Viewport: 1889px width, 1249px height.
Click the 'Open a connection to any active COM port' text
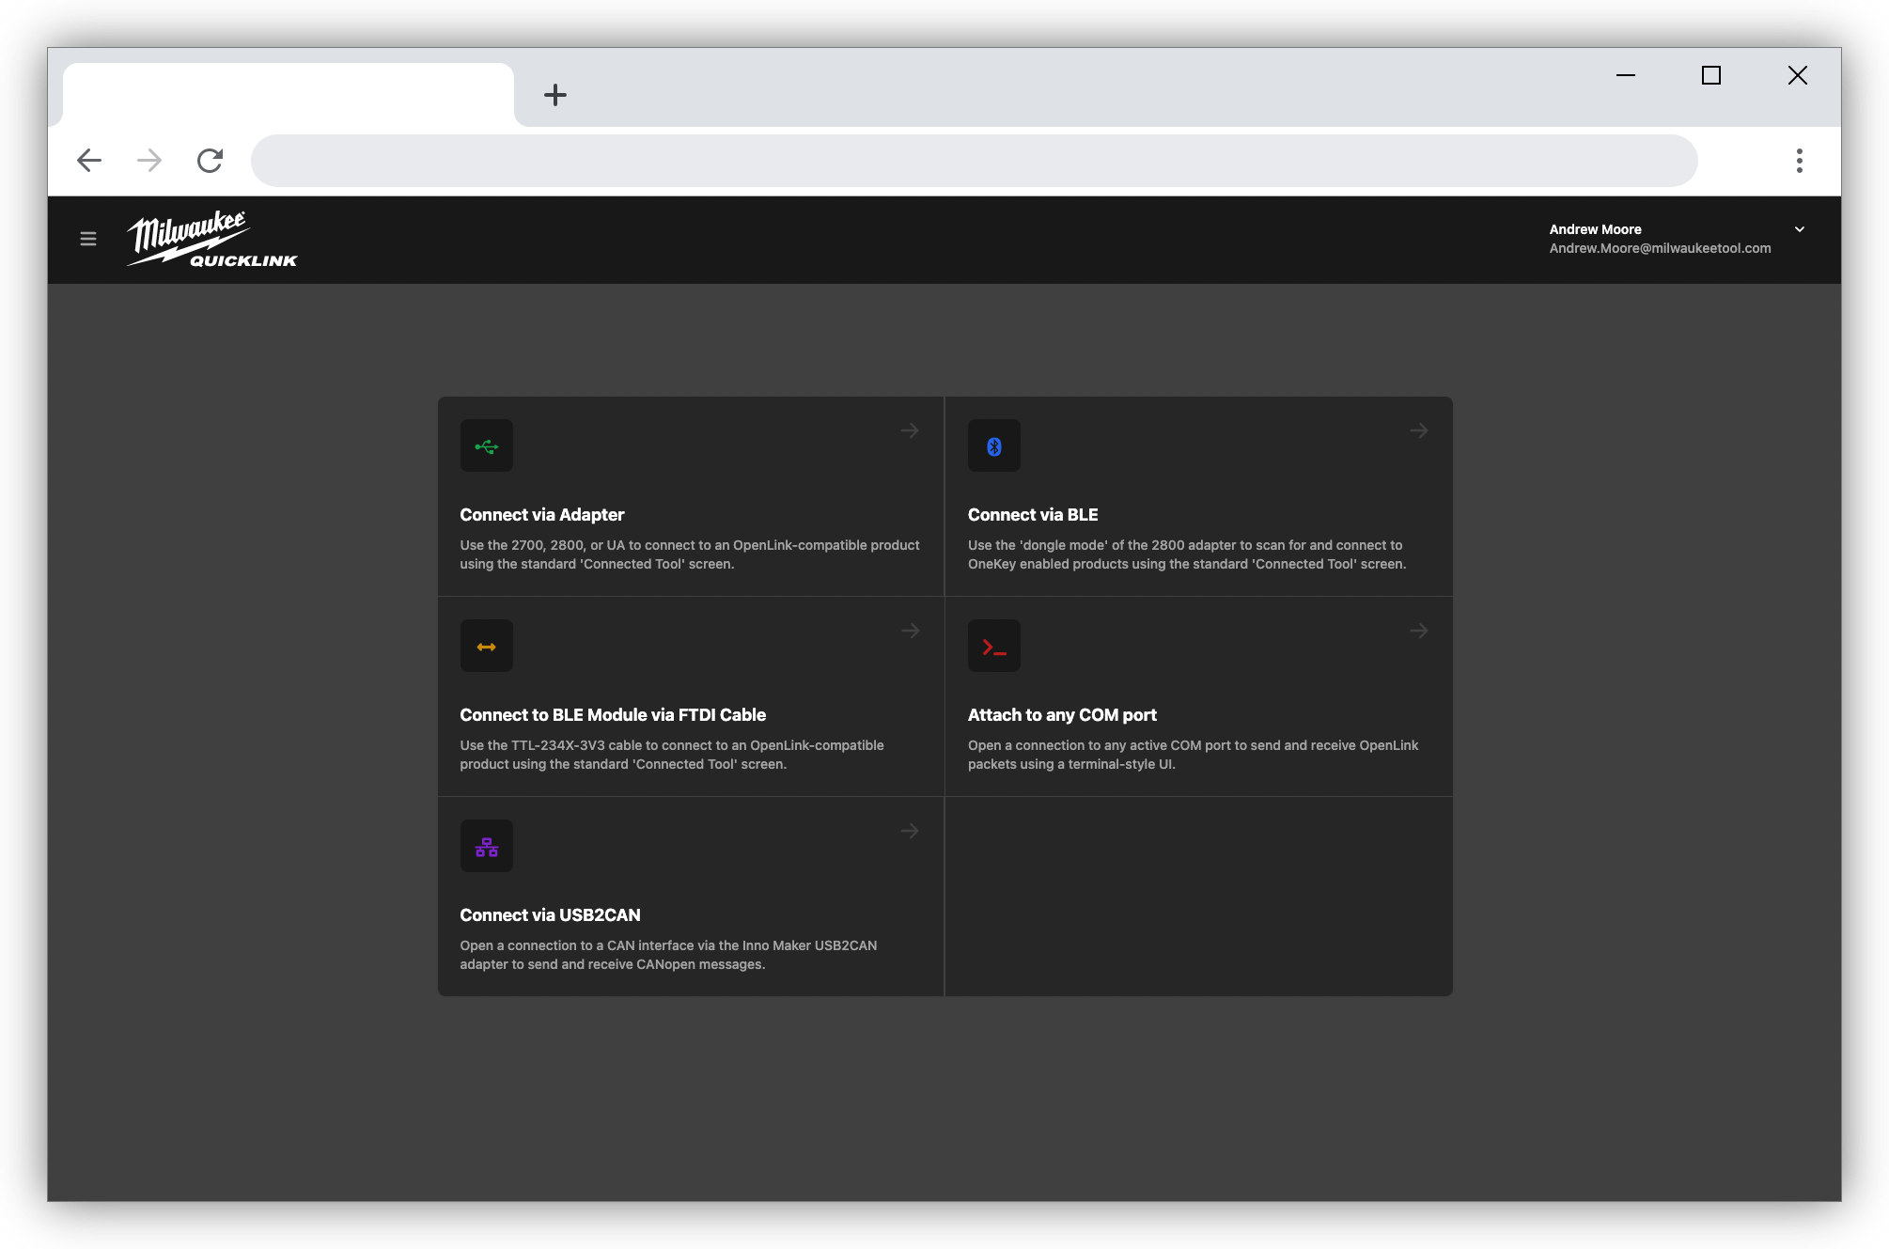pos(1194,755)
